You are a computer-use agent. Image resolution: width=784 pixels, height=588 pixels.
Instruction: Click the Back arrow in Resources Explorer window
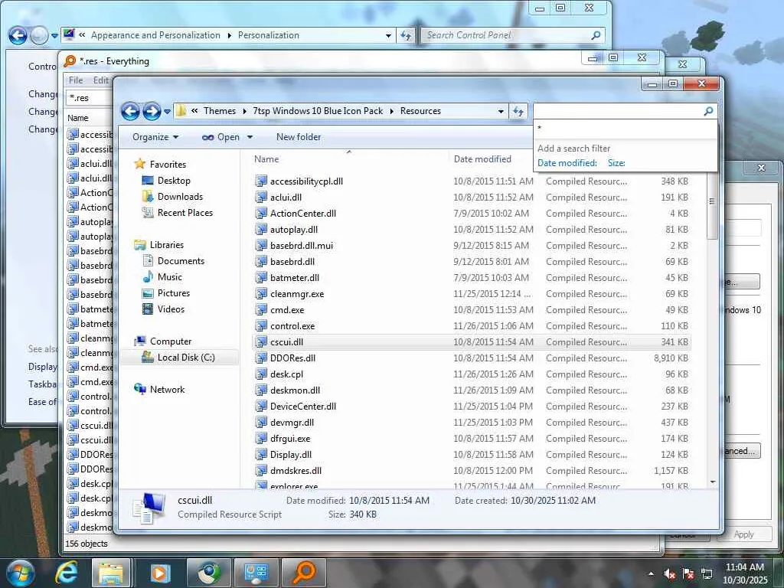pyautogui.click(x=130, y=111)
